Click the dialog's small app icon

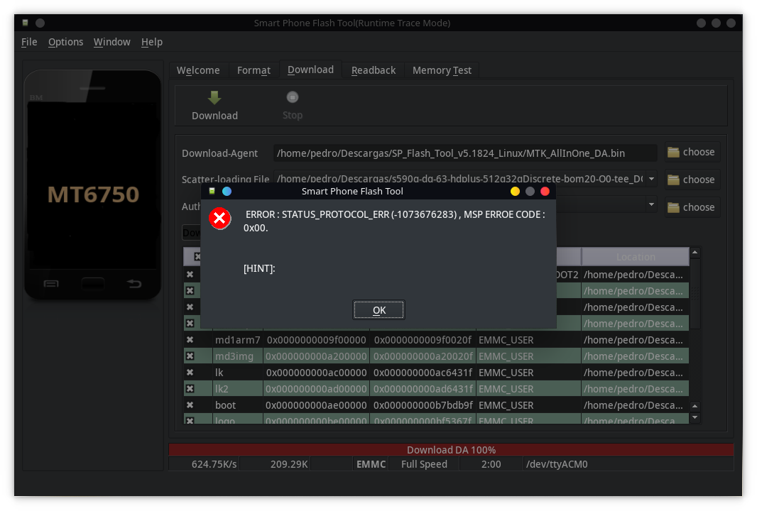212,191
